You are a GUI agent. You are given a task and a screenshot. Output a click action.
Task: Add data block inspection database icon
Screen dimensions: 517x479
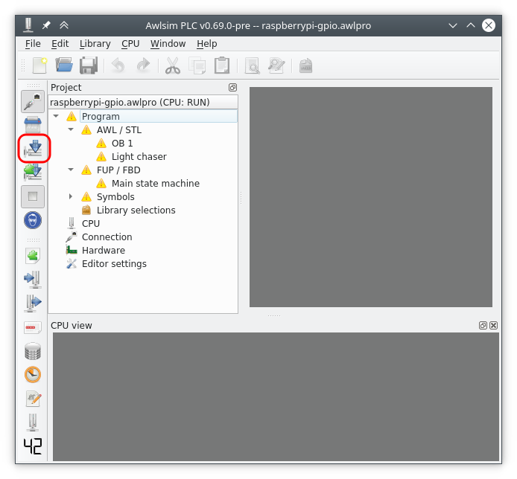click(x=33, y=351)
